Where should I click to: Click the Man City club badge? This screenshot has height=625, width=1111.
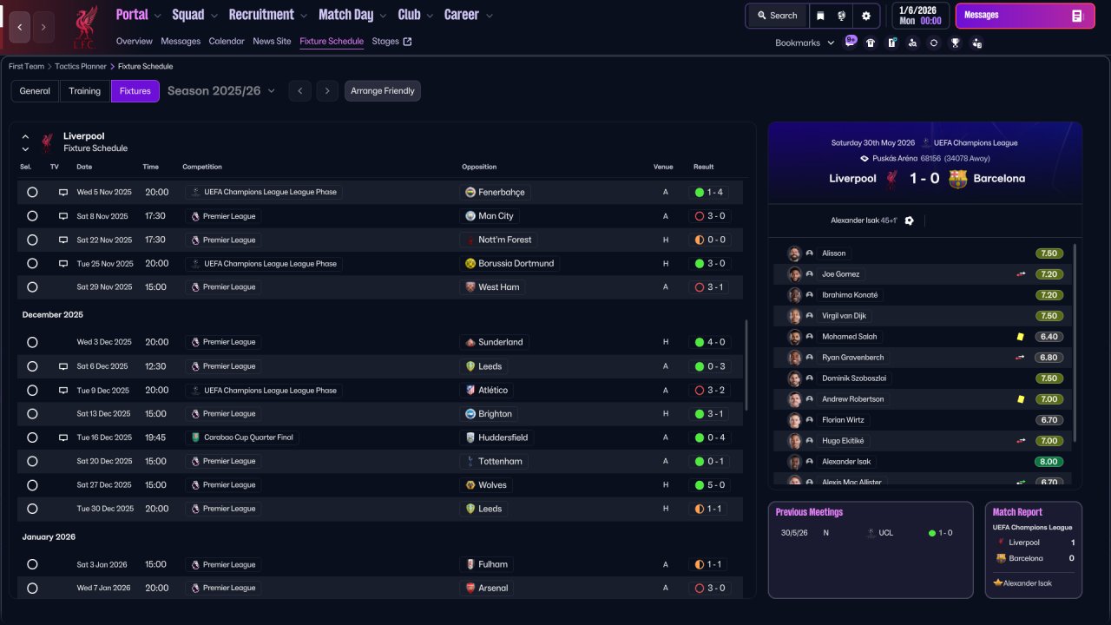coord(470,216)
